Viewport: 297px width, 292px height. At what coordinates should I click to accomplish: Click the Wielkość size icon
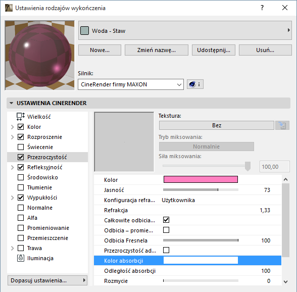(x=20, y=117)
